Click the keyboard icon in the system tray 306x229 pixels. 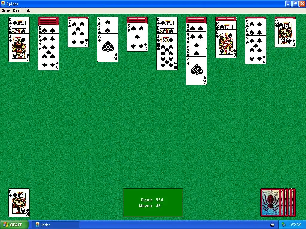(273, 225)
